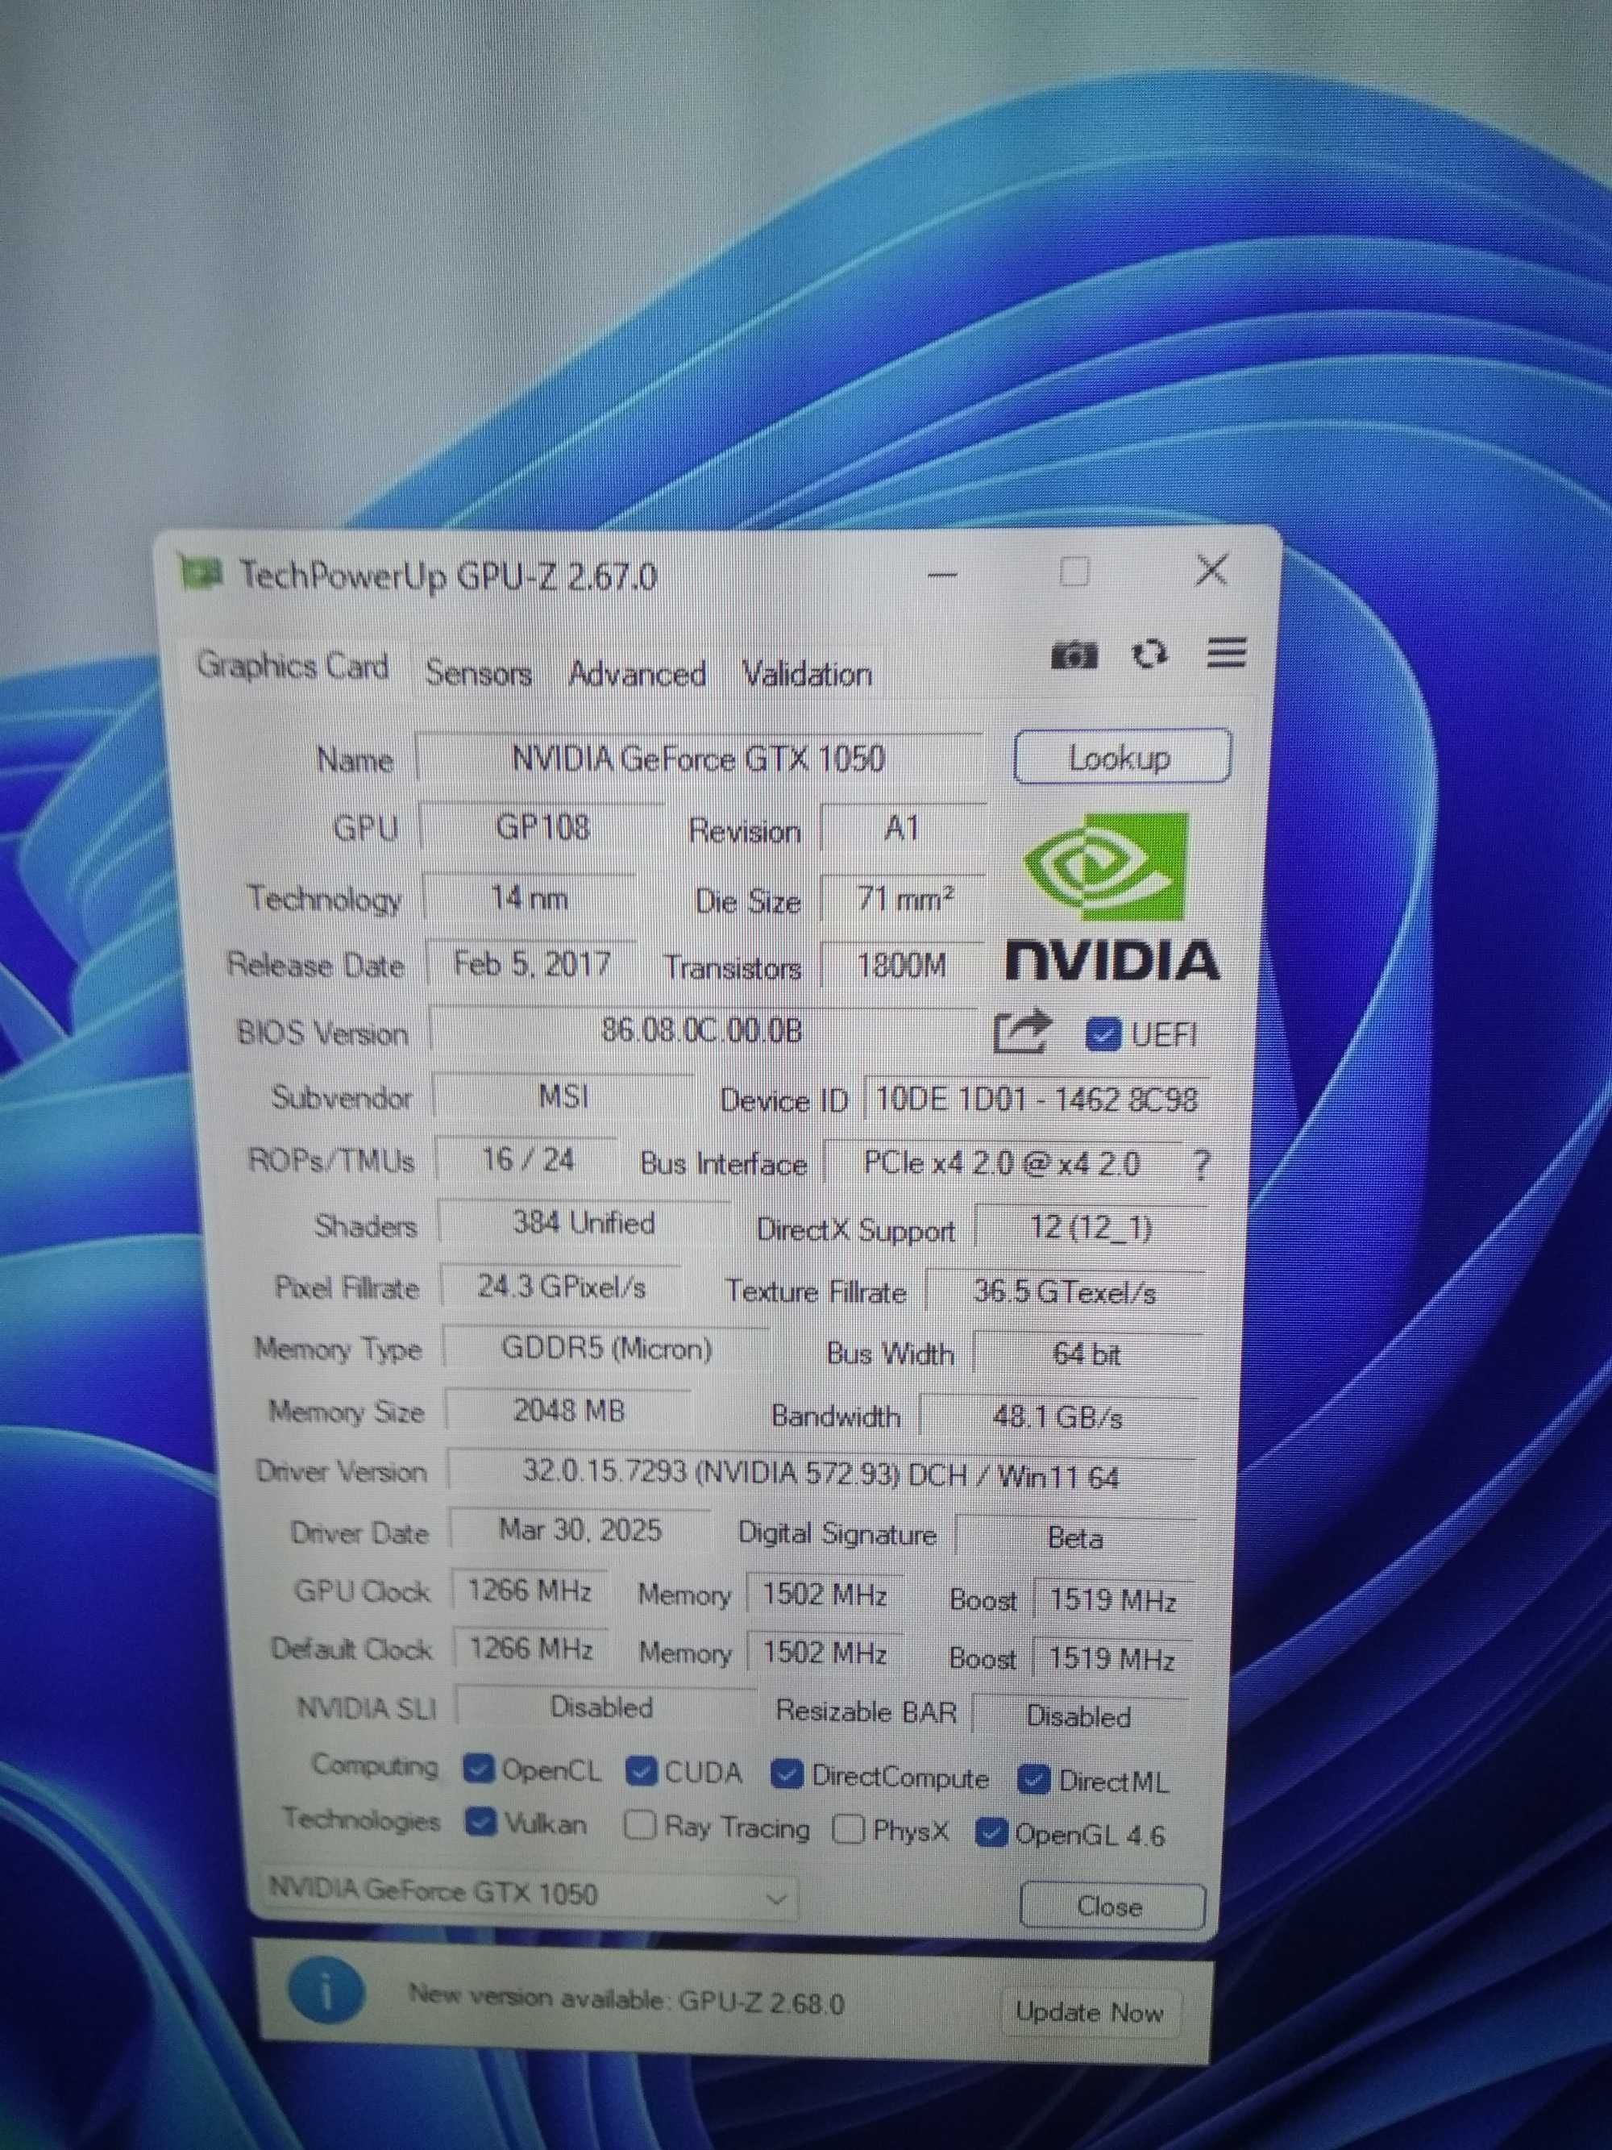Click the GPU-Z title bar app icon
This screenshot has height=2150, width=1612.
[x=201, y=573]
